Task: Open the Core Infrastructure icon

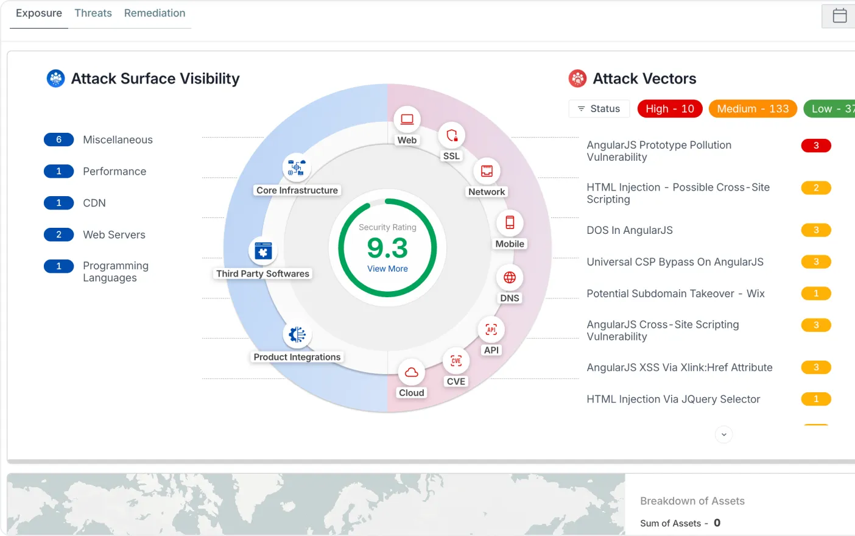Action: tap(297, 167)
